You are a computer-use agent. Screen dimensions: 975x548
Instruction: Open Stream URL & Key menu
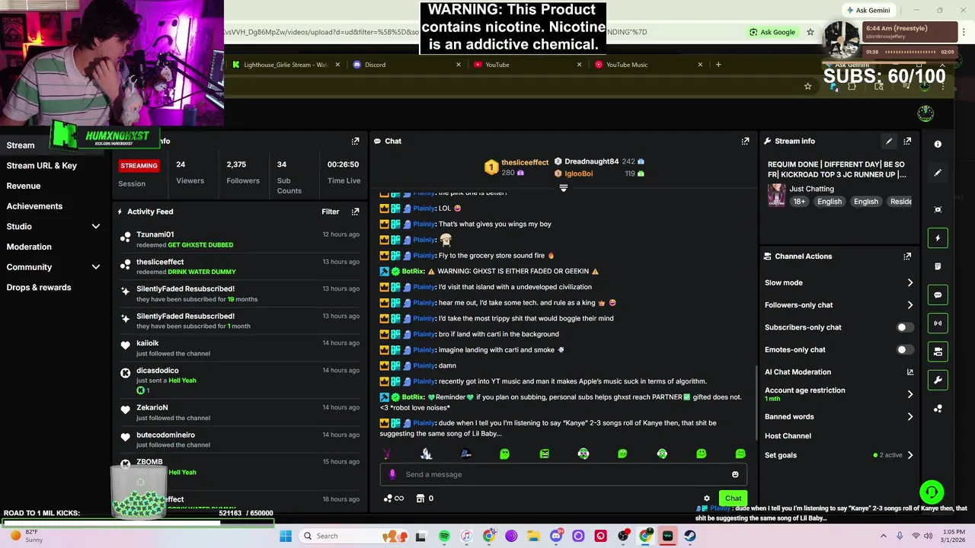point(42,165)
